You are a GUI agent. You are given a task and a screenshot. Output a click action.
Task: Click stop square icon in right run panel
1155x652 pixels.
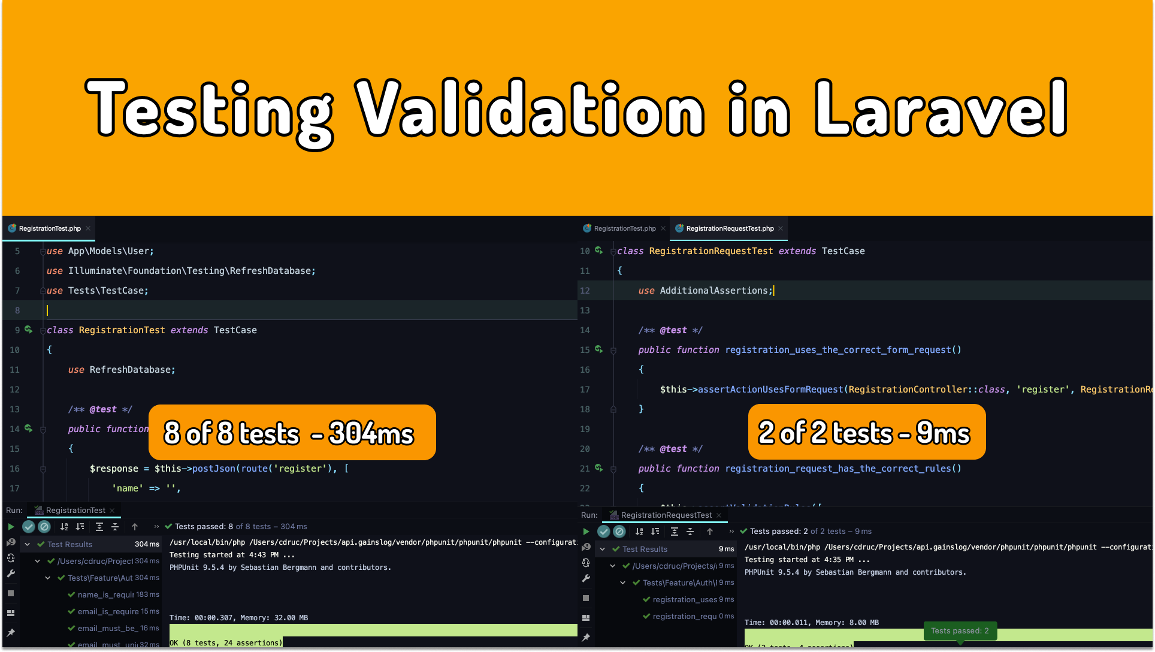tap(586, 598)
